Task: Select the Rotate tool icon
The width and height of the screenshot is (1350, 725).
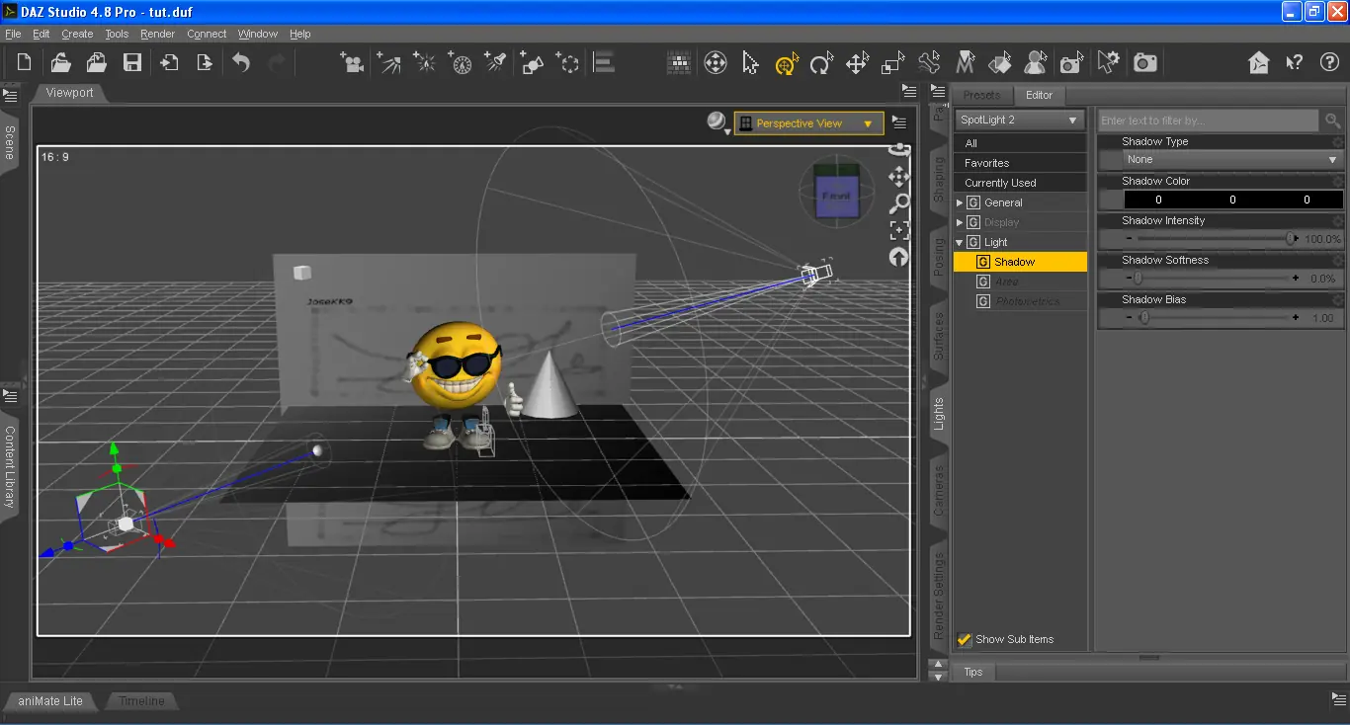Action: click(x=820, y=64)
